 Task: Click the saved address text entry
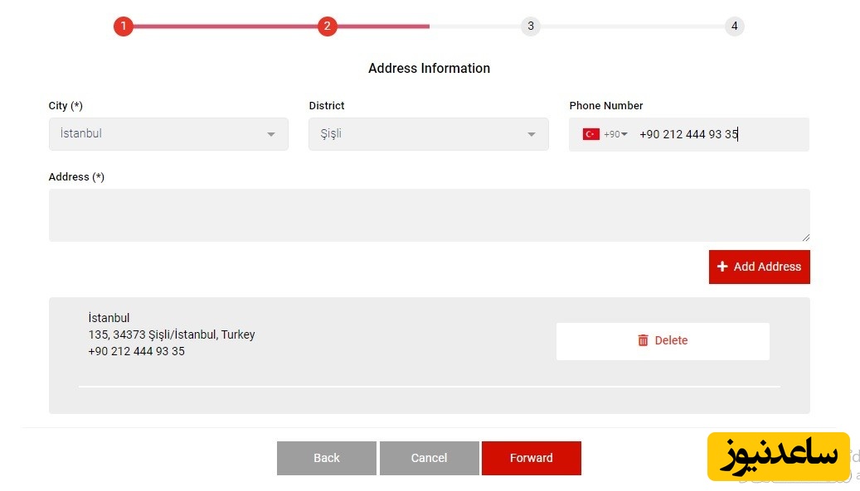[x=172, y=335]
